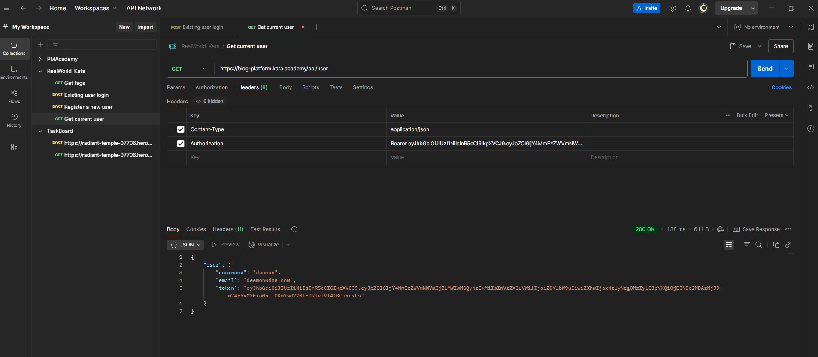
Task: Switch to the Params tab
Action: (176, 87)
